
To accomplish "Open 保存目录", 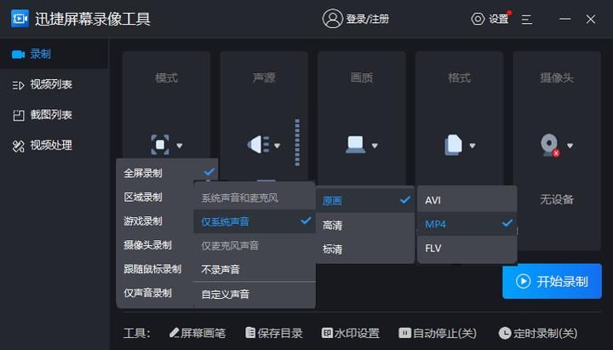I will 274,333.
